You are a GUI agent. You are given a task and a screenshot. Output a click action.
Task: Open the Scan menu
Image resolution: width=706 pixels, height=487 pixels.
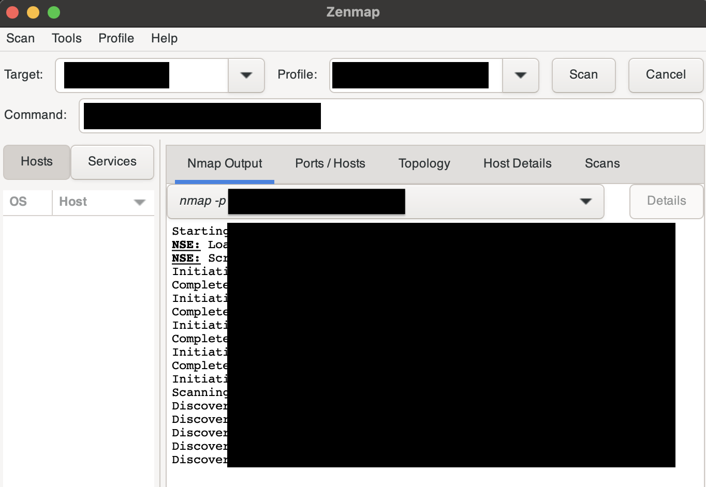pyautogui.click(x=20, y=38)
